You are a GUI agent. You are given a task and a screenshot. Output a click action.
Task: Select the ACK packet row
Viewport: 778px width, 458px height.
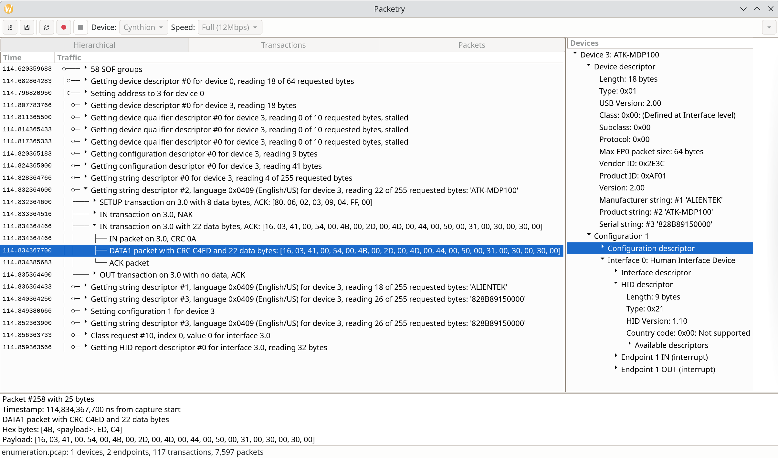(x=282, y=263)
